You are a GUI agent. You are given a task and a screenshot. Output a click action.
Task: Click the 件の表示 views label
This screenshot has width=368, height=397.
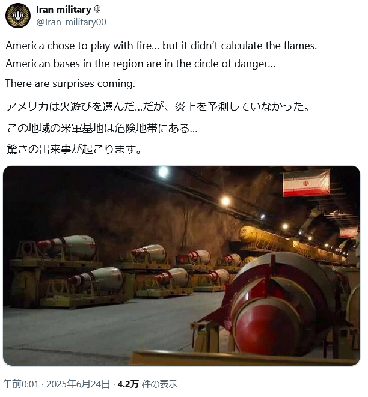click(x=159, y=384)
